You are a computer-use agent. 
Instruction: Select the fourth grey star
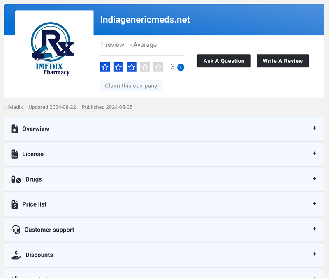tap(145, 67)
